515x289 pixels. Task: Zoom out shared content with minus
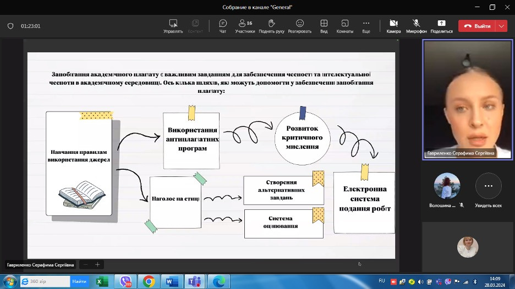point(85,264)
